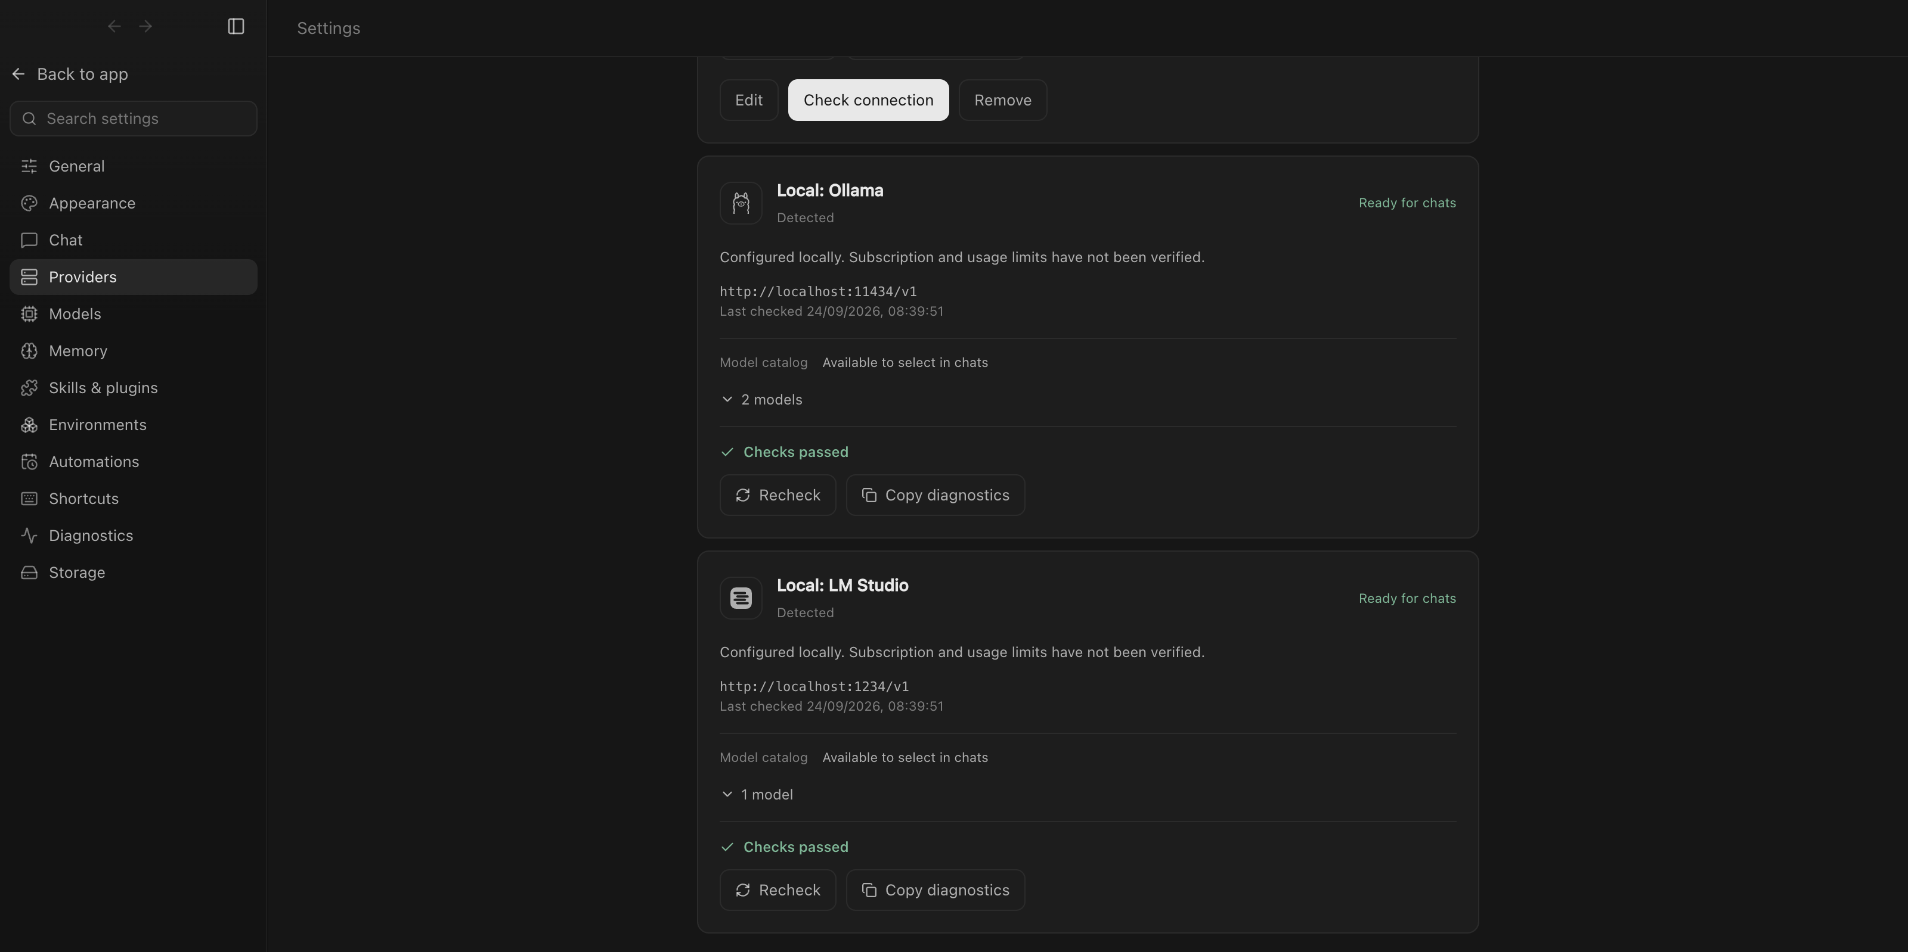
Task: Go back to app
Action: point(70,74)
